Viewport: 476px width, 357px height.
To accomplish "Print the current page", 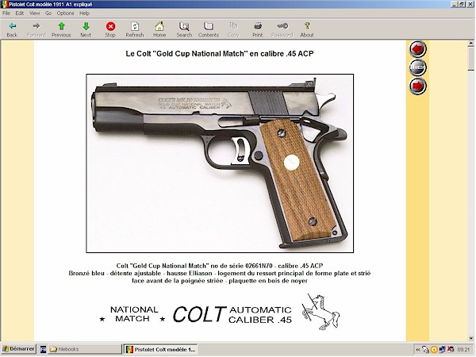I will coord(258,30).
